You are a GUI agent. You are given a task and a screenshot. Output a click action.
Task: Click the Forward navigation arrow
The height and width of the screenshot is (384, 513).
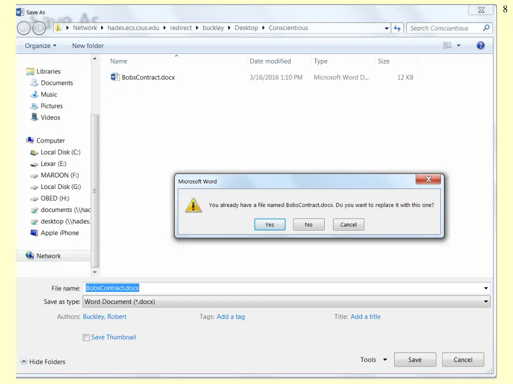(39, 28)
